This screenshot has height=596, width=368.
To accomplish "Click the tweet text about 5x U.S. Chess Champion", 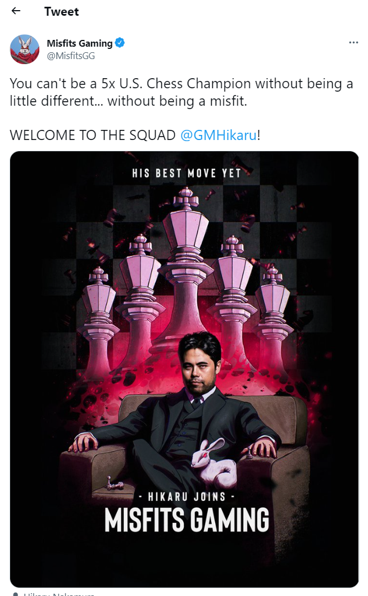I will pos(181,92).
